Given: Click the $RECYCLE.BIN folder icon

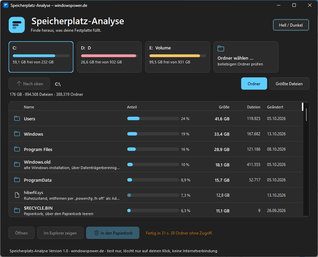Looking at the screenshot, I should tap(17, 210).
